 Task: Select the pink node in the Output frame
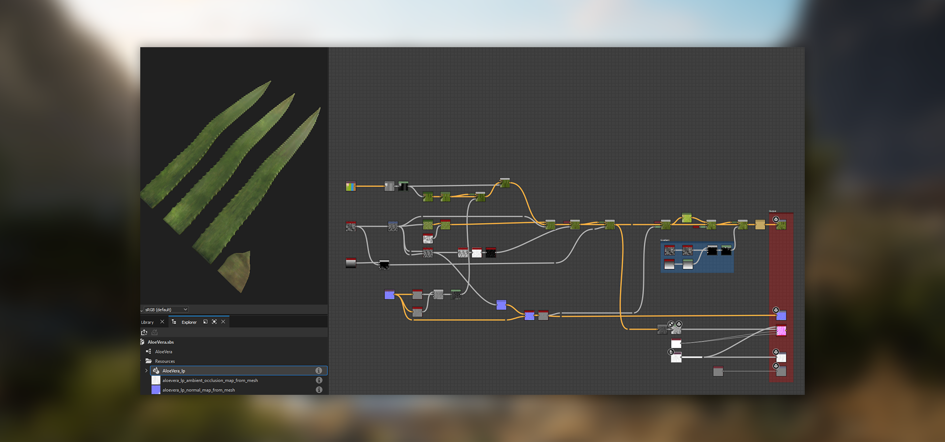point(781,331)
